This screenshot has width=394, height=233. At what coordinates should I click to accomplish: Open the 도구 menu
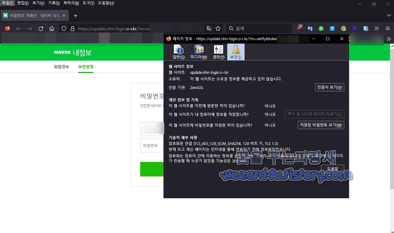(x=88, y=3)
